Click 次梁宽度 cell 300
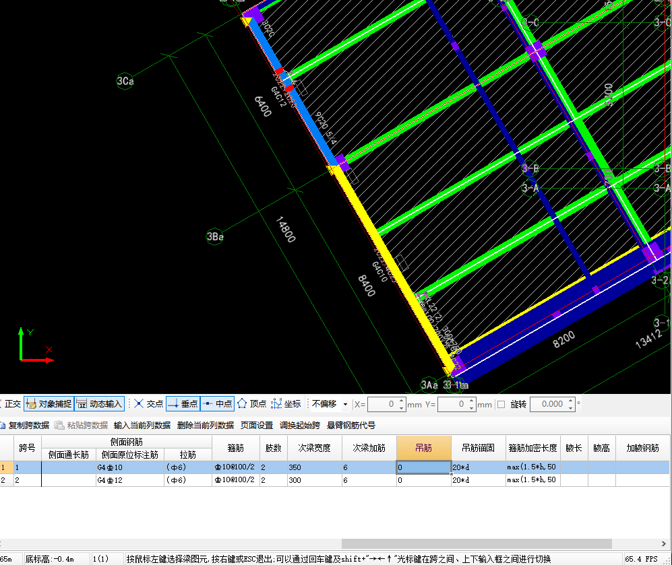This screenshot has width=672, height=565. pos(315,480)
